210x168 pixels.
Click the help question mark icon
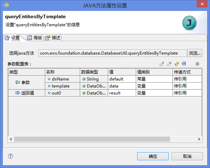[10, 156]
